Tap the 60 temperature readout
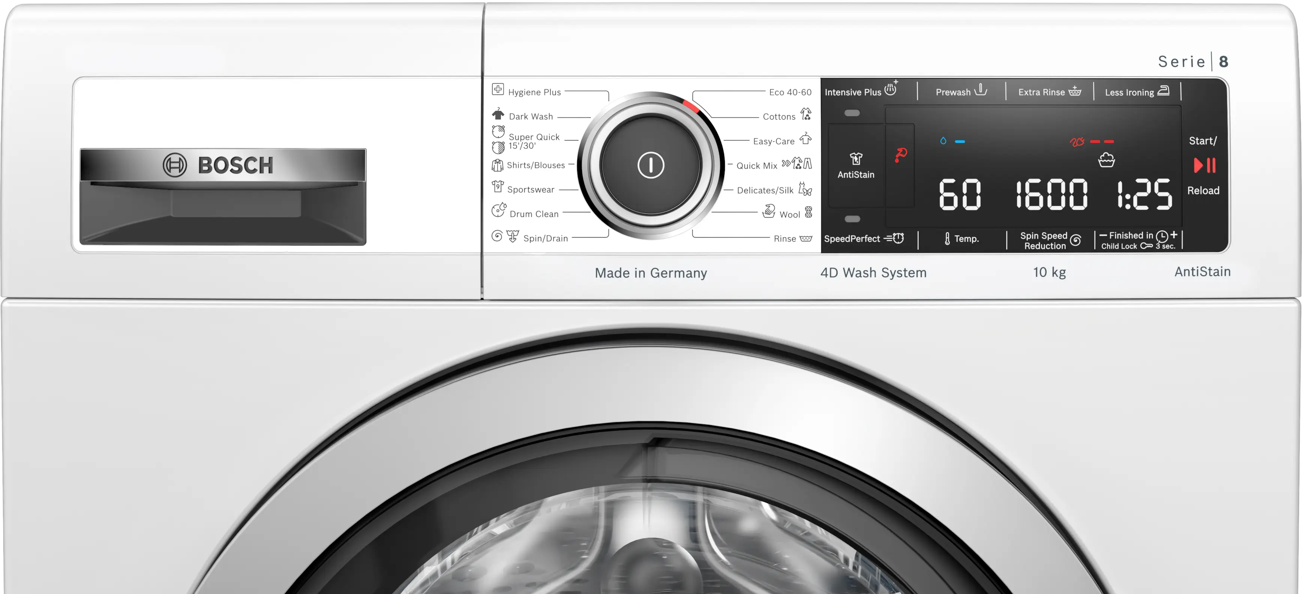 960,194
